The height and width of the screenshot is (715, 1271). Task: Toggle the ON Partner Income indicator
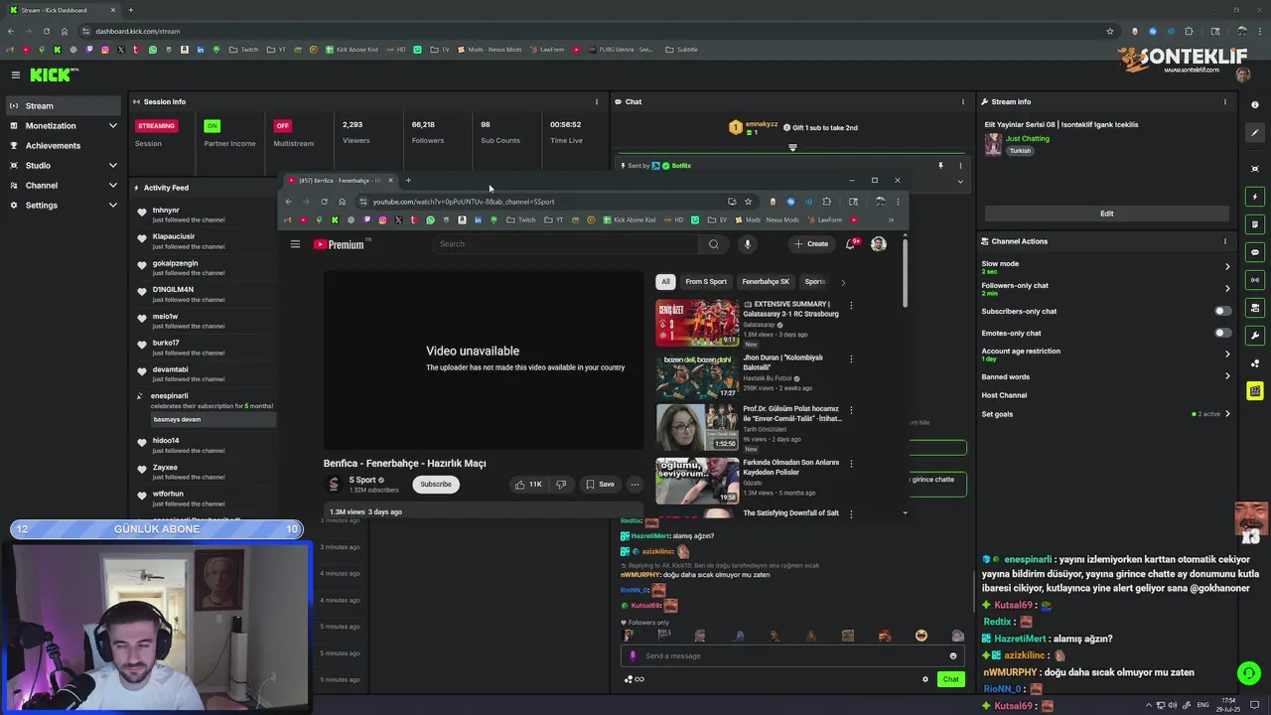[212, 126]
